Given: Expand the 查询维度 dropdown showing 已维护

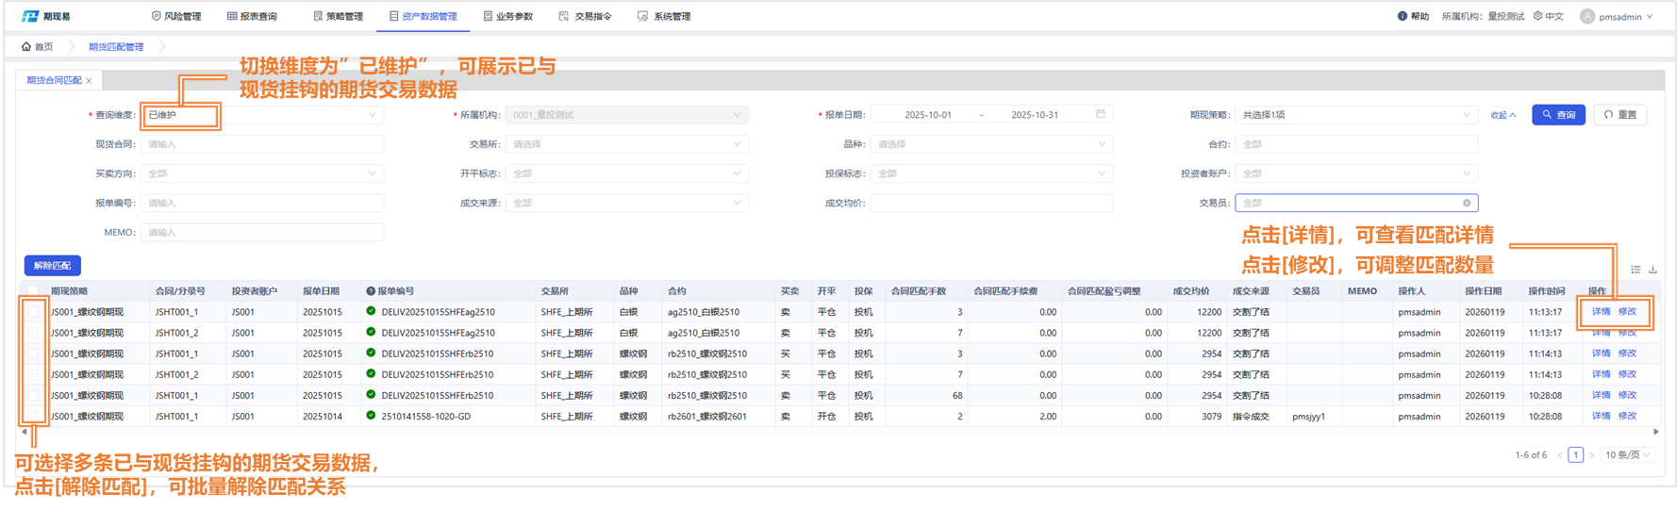Looking at the screenshot, I should (x=371, y=115).
